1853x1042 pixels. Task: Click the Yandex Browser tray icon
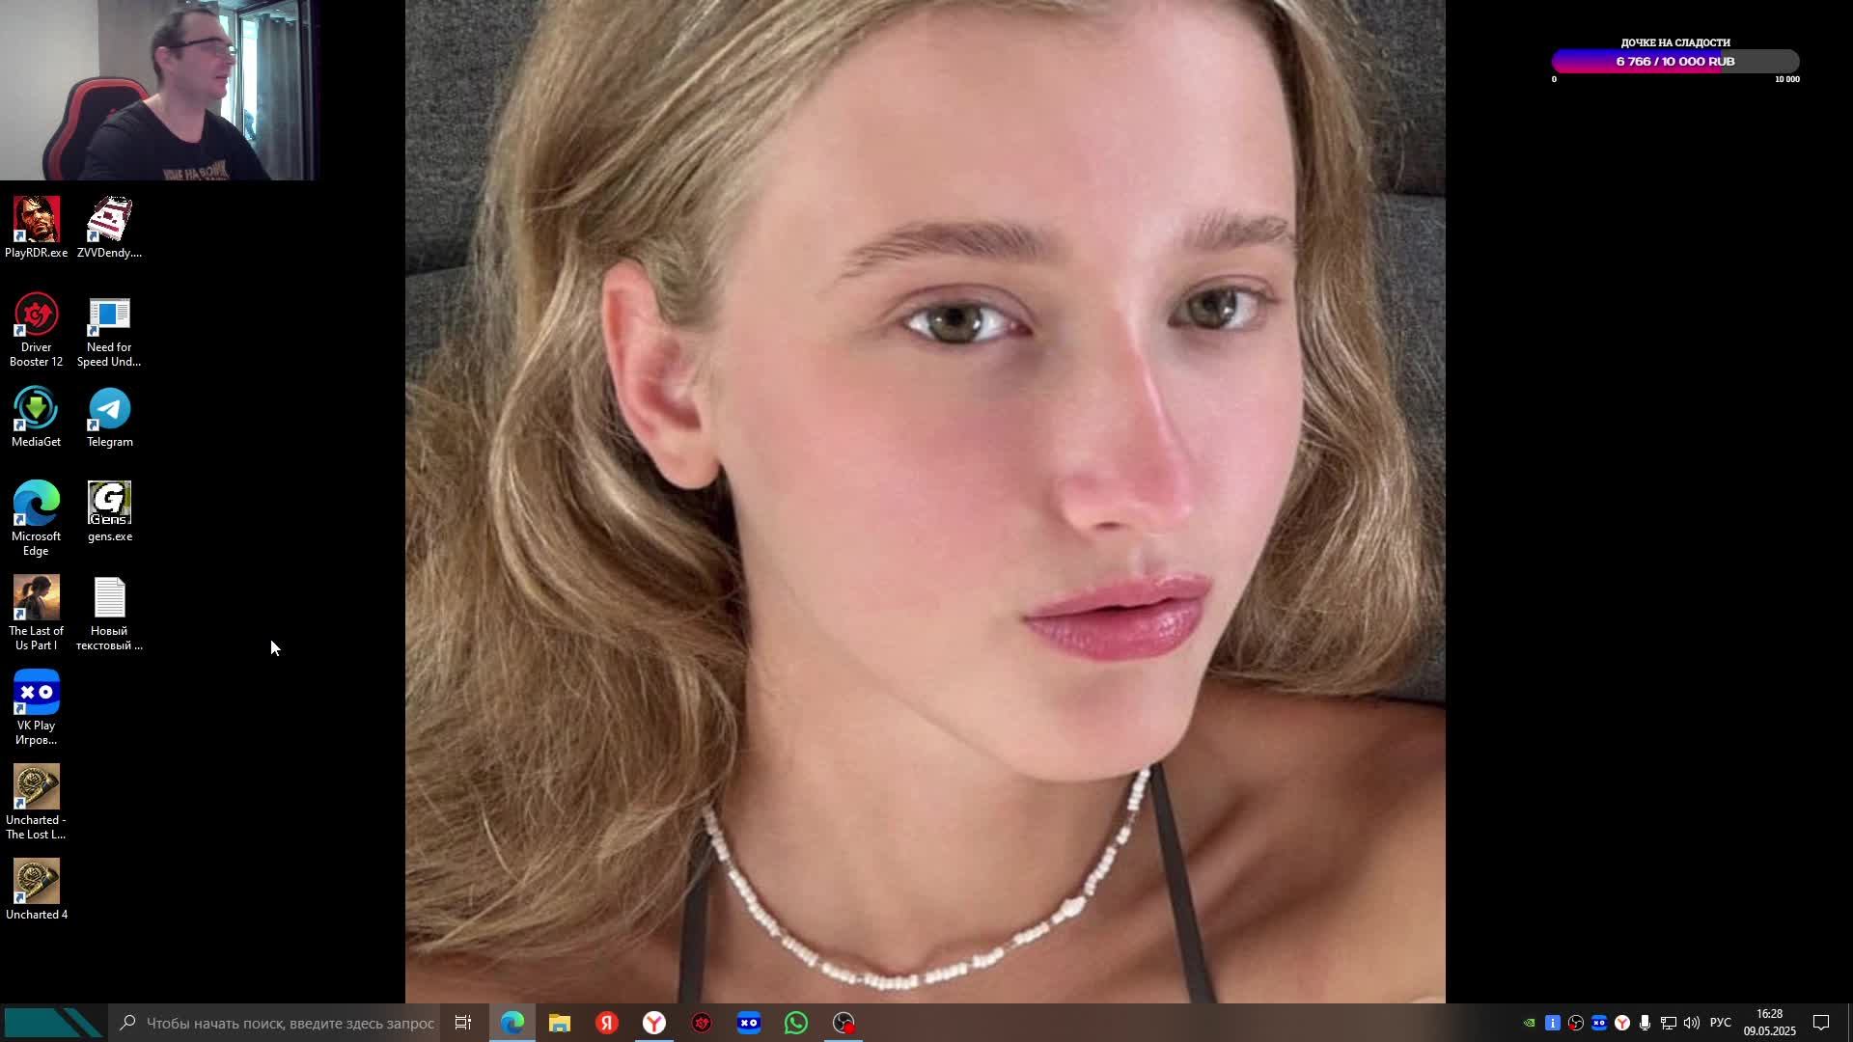[1622, 1023]
